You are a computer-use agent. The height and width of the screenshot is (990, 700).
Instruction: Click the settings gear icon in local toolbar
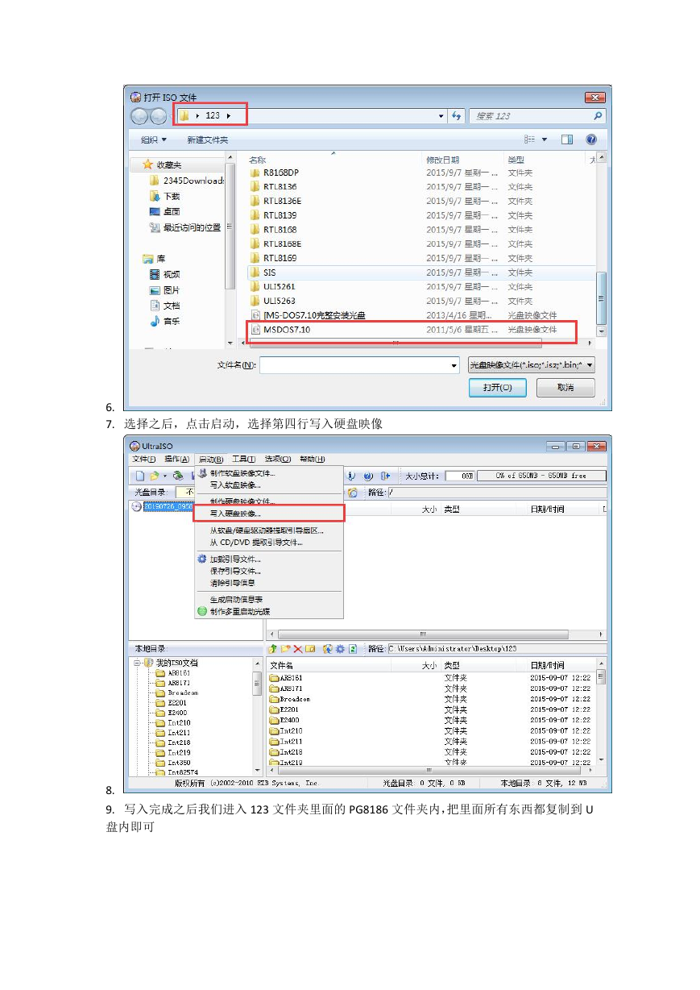(x=341, y=649)
